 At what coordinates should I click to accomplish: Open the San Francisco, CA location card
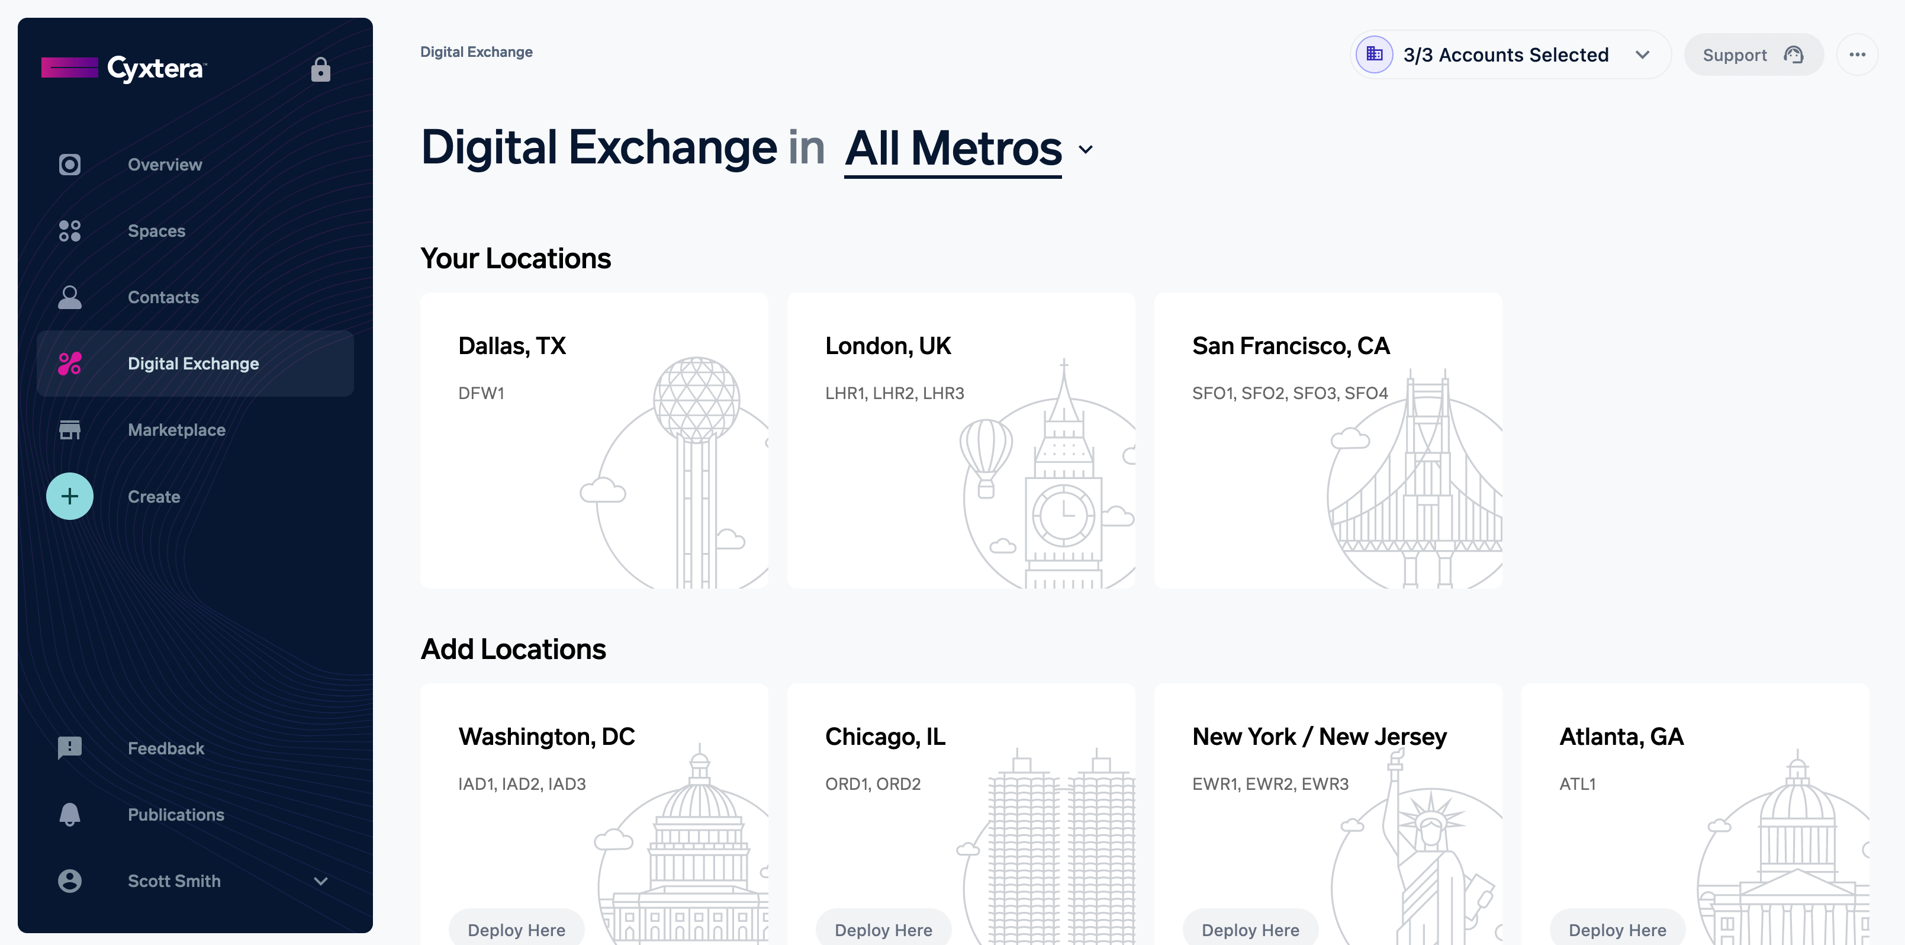point(1328,440)
